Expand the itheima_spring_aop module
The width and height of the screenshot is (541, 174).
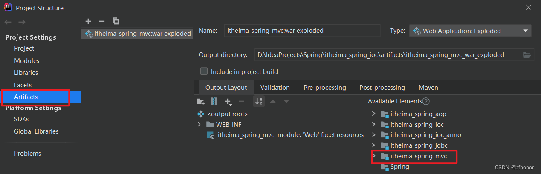pos(373,114)
